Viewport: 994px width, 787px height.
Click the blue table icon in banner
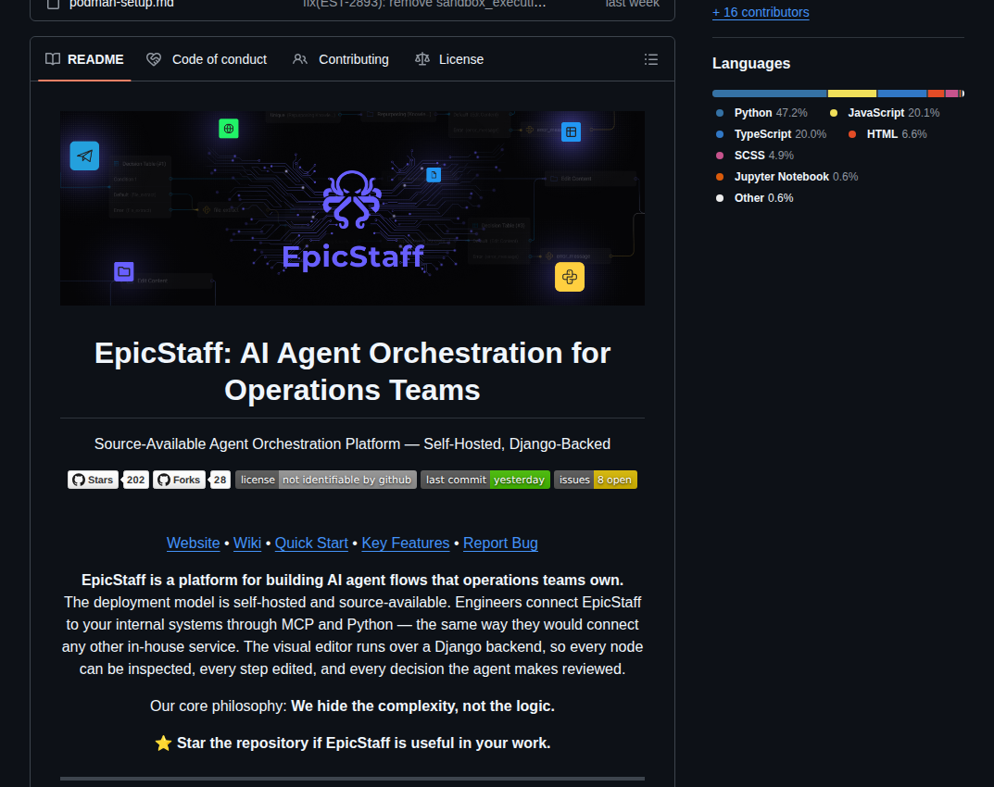(572, 131)
